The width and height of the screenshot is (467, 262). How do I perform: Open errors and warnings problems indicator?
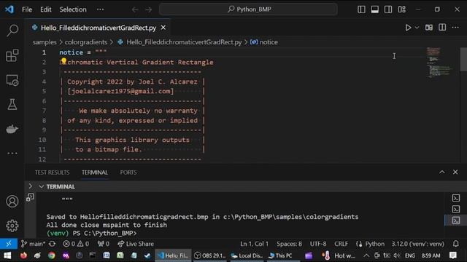[x=76, y=244]
